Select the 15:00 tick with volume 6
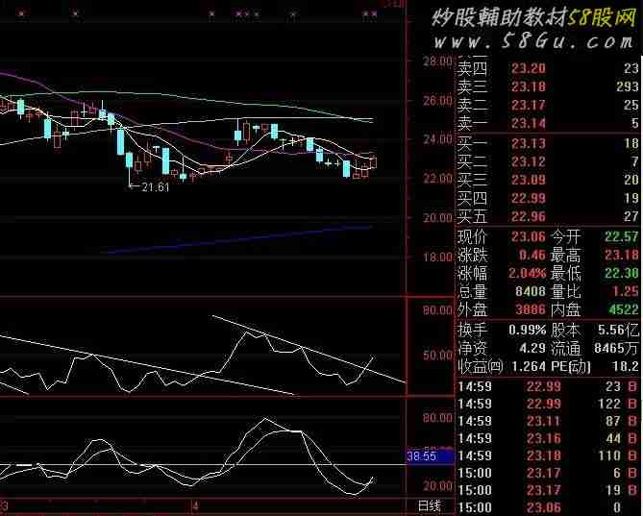643x516 pixels. coord(548,473)
